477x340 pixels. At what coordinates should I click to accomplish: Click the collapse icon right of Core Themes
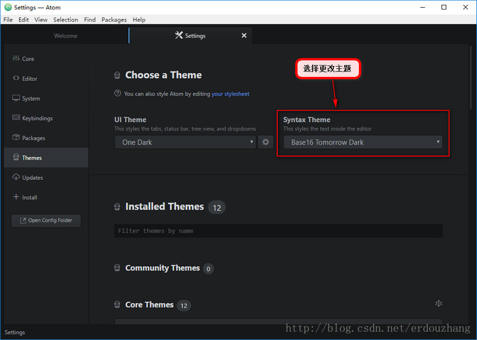[x=438, y=303]
